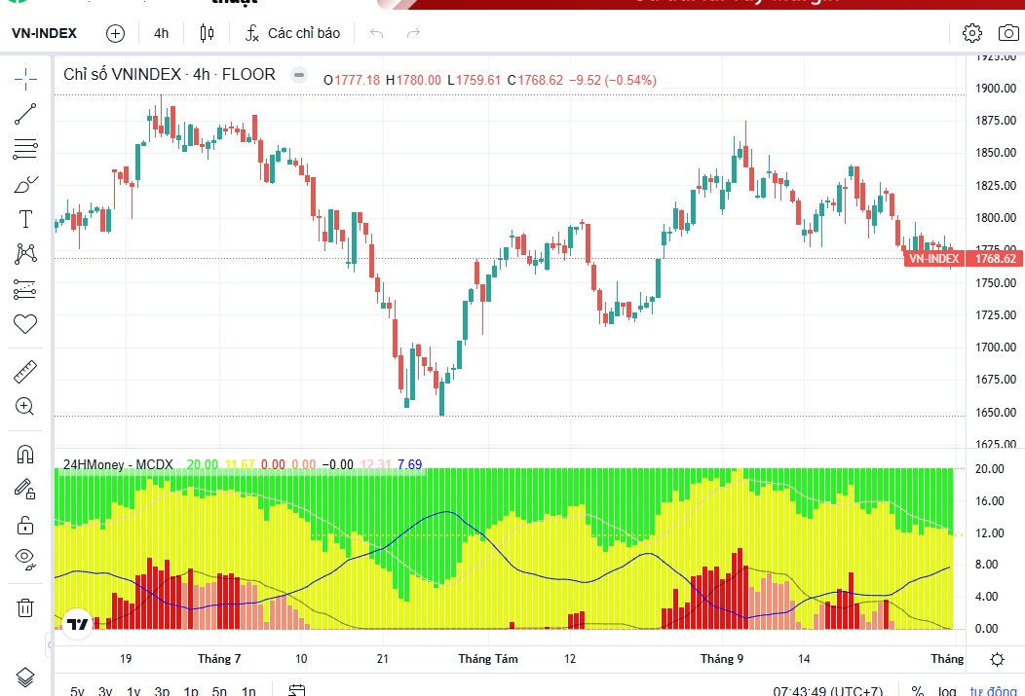This screenshot has width=1025, height=696.
Task: Click the VN-INDEX 1768.62 price label
Action: pyautogui.click(x=963, y=259)
